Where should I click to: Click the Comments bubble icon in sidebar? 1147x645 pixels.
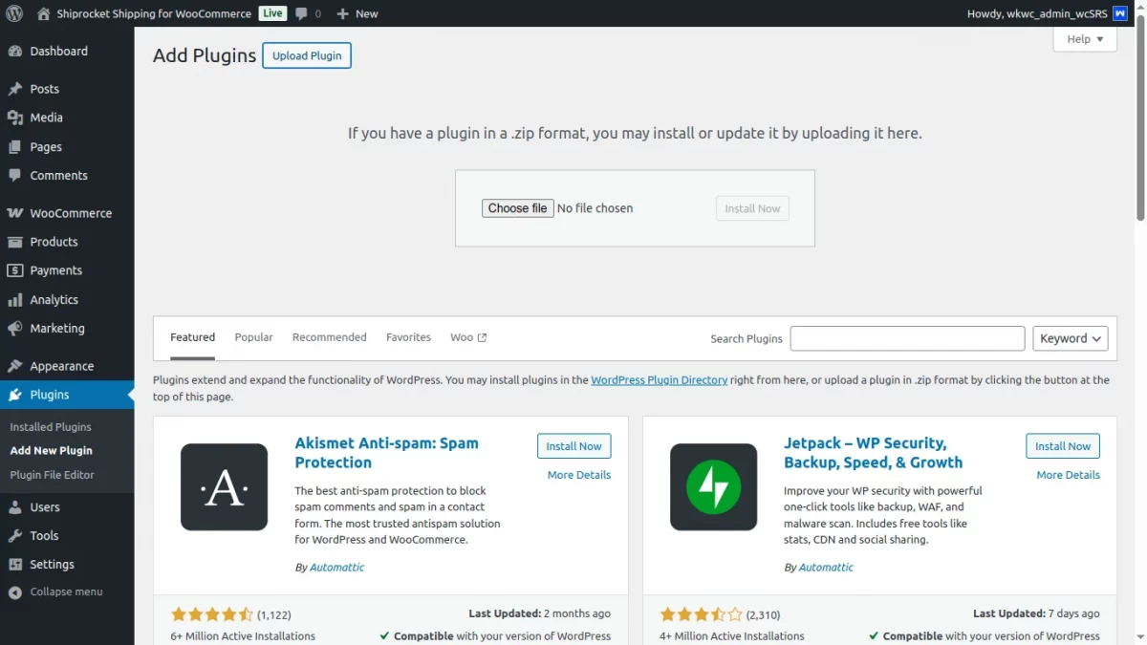pos(15,176)
